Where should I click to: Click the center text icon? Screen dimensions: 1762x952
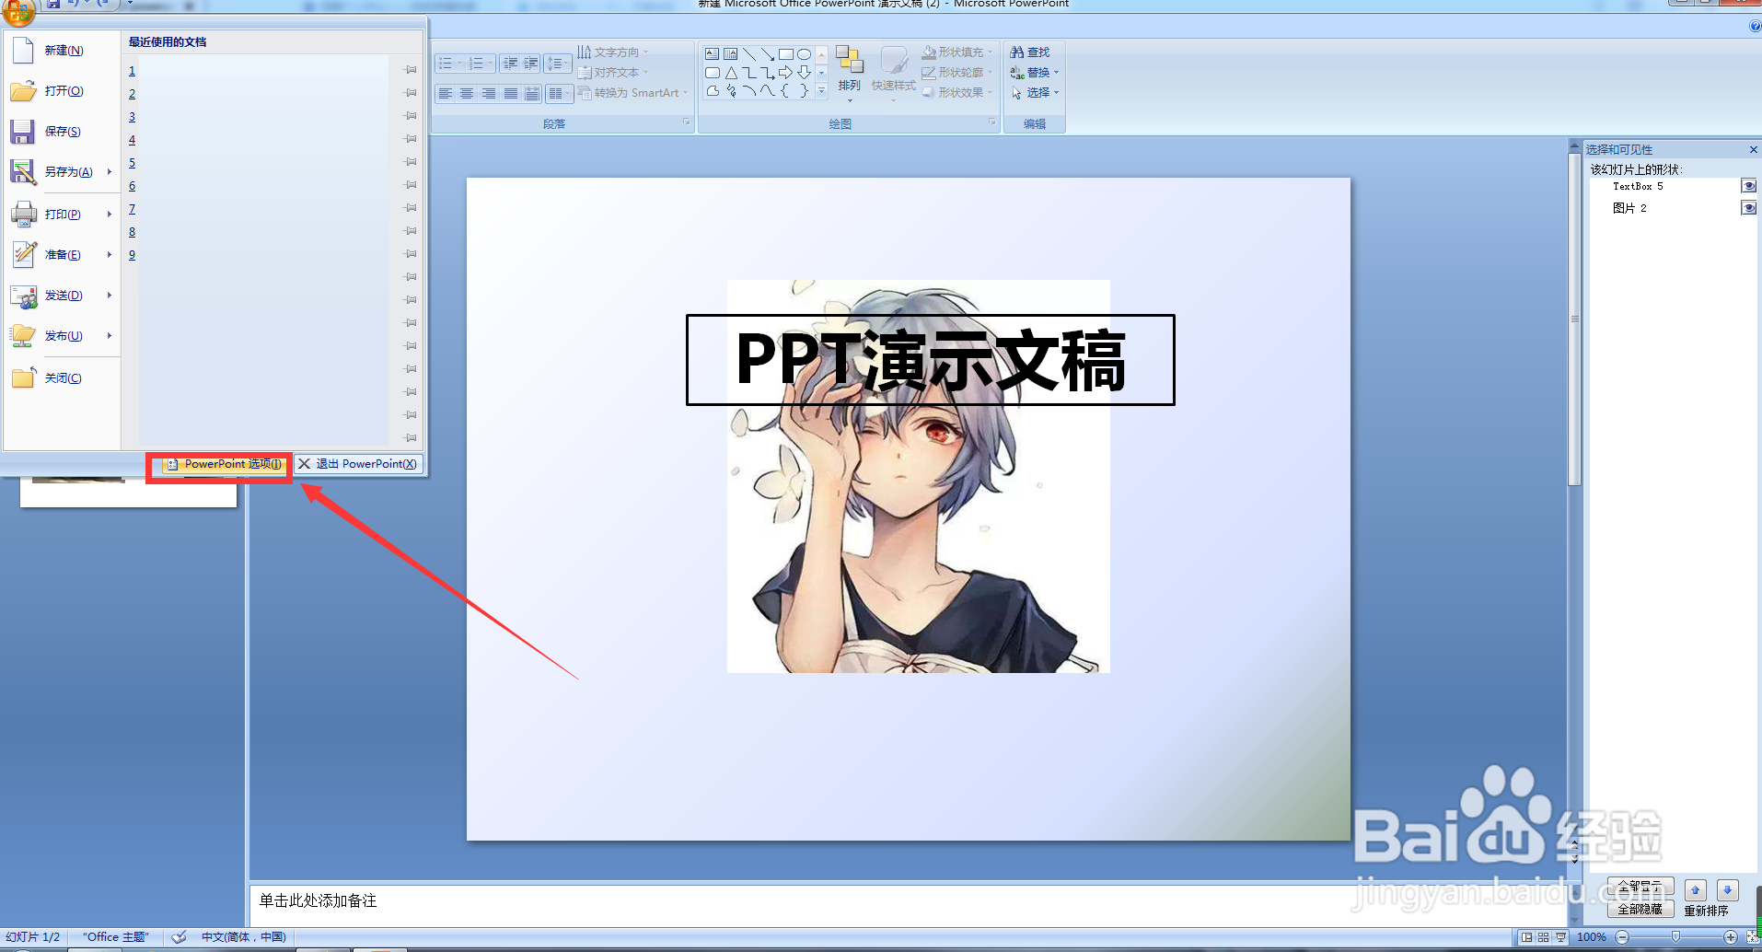coord(467,94)
